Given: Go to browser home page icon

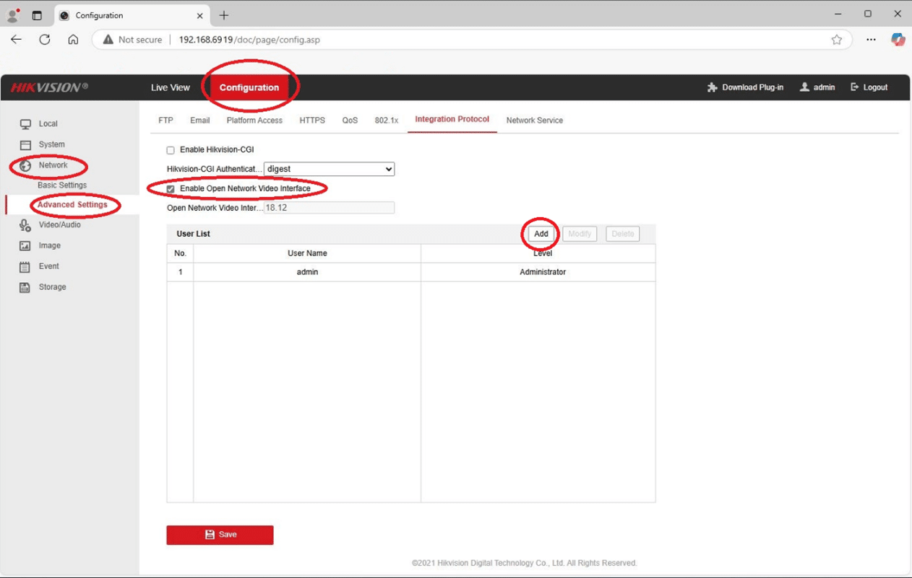Looking at the screenshot, I should click(73, 40).
